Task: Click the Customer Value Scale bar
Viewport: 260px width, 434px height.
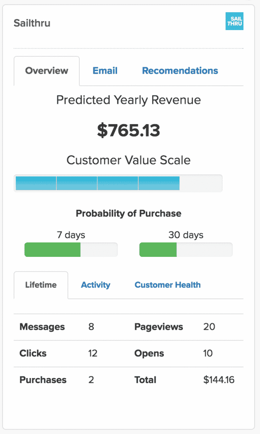Action: (118, 183)
